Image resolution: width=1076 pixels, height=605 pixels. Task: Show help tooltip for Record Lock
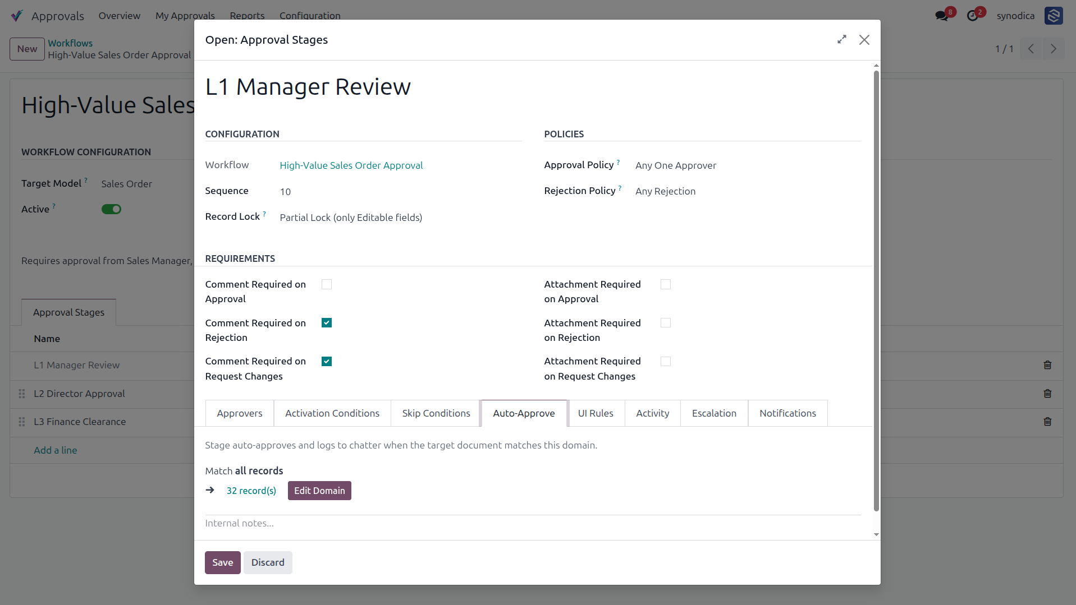(x=264, y=214)
